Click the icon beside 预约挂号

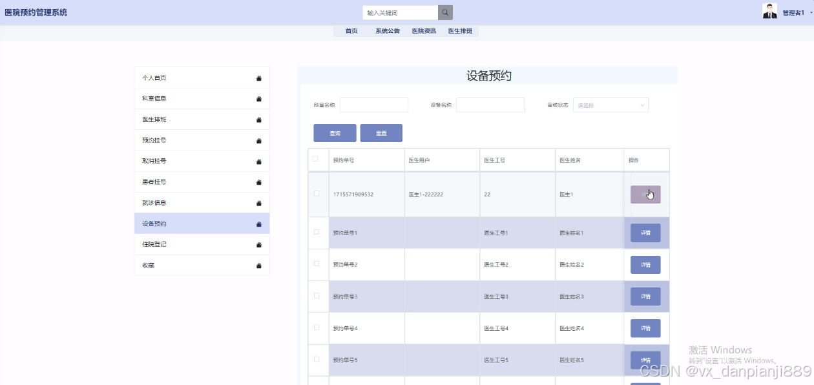tap(259, 140)
